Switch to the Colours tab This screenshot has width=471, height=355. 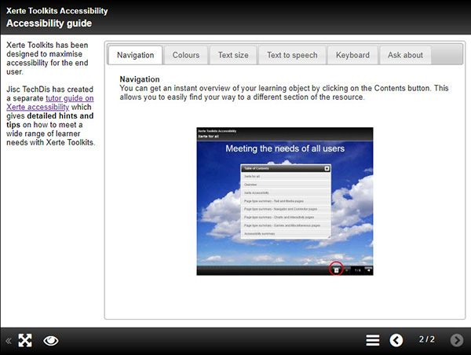click(186, 55)
